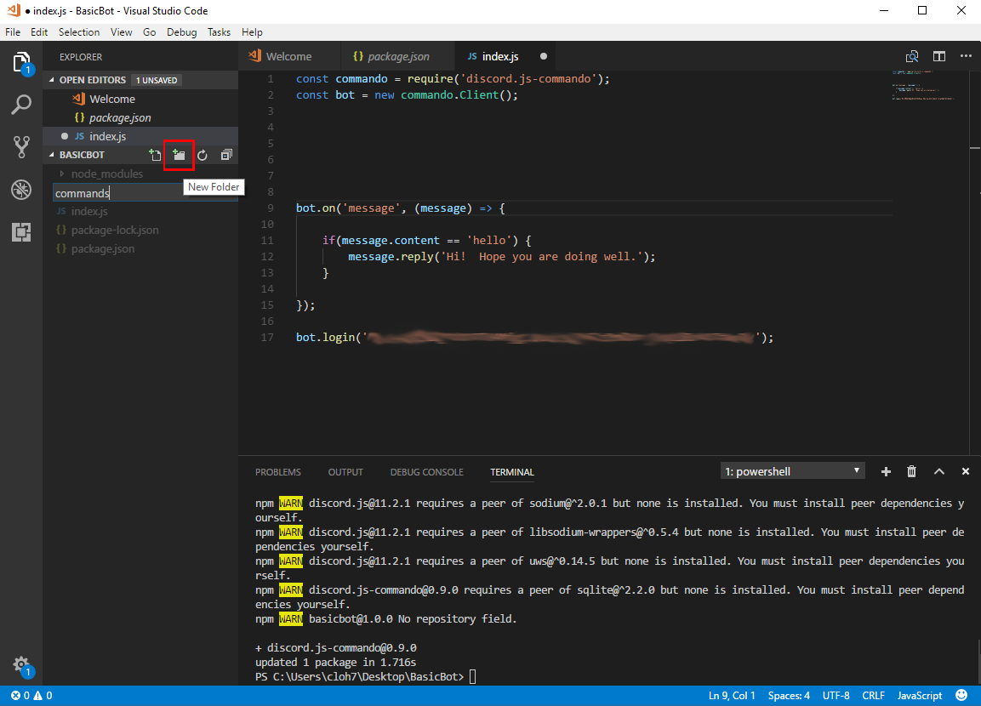Open package-lock.json in file tree

140,231
